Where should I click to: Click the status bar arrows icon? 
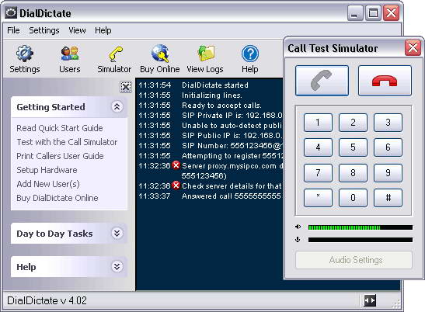(370, 300)
